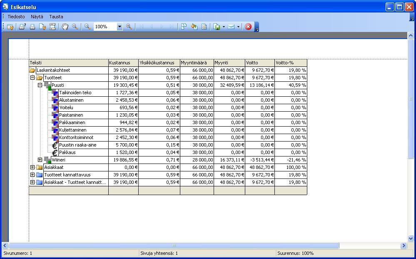Click the Laskentakohteet folder icon

coord(32,71)
